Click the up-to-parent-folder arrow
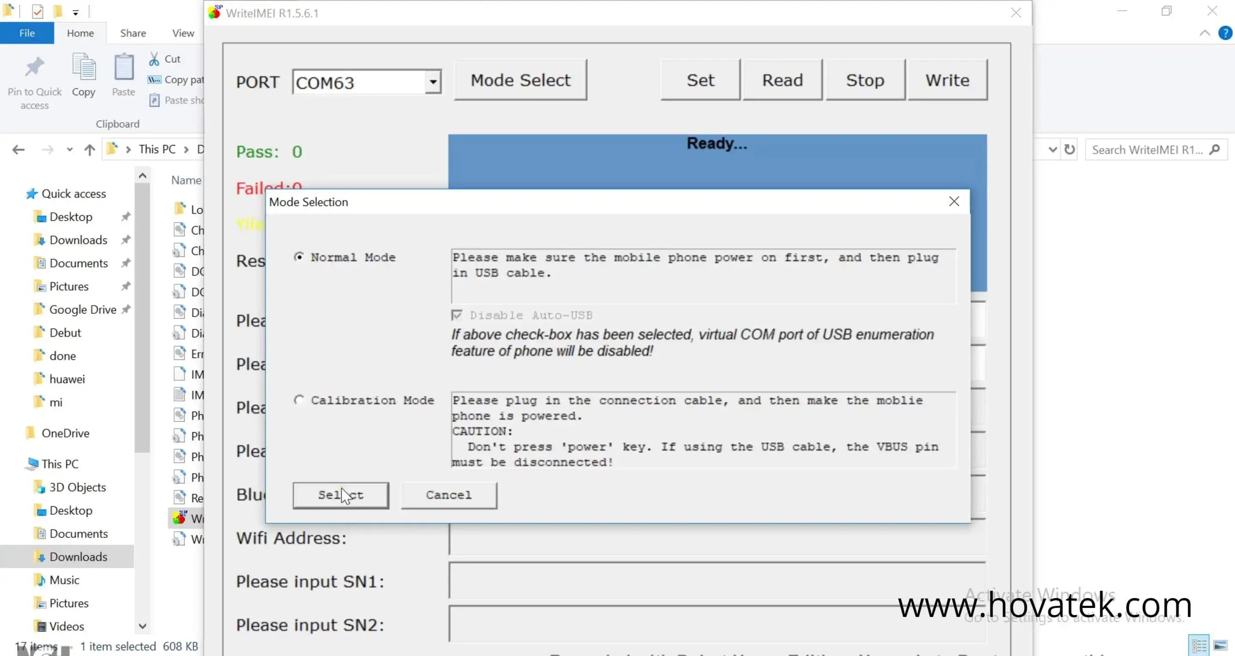The width and height of the screenshot is (1235, 656). (90, 149)
